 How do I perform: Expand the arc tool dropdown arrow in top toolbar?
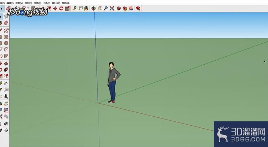28,8
